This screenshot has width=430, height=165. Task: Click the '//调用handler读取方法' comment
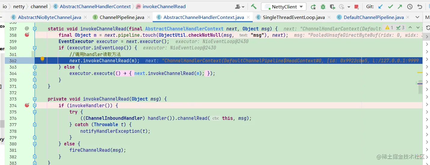[95, 54]
